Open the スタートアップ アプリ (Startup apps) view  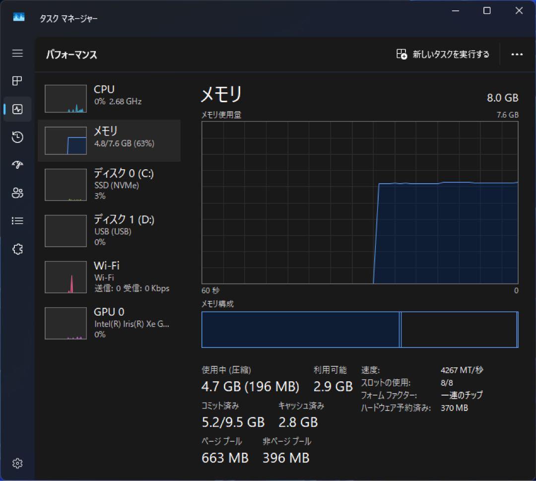[17, 165]
